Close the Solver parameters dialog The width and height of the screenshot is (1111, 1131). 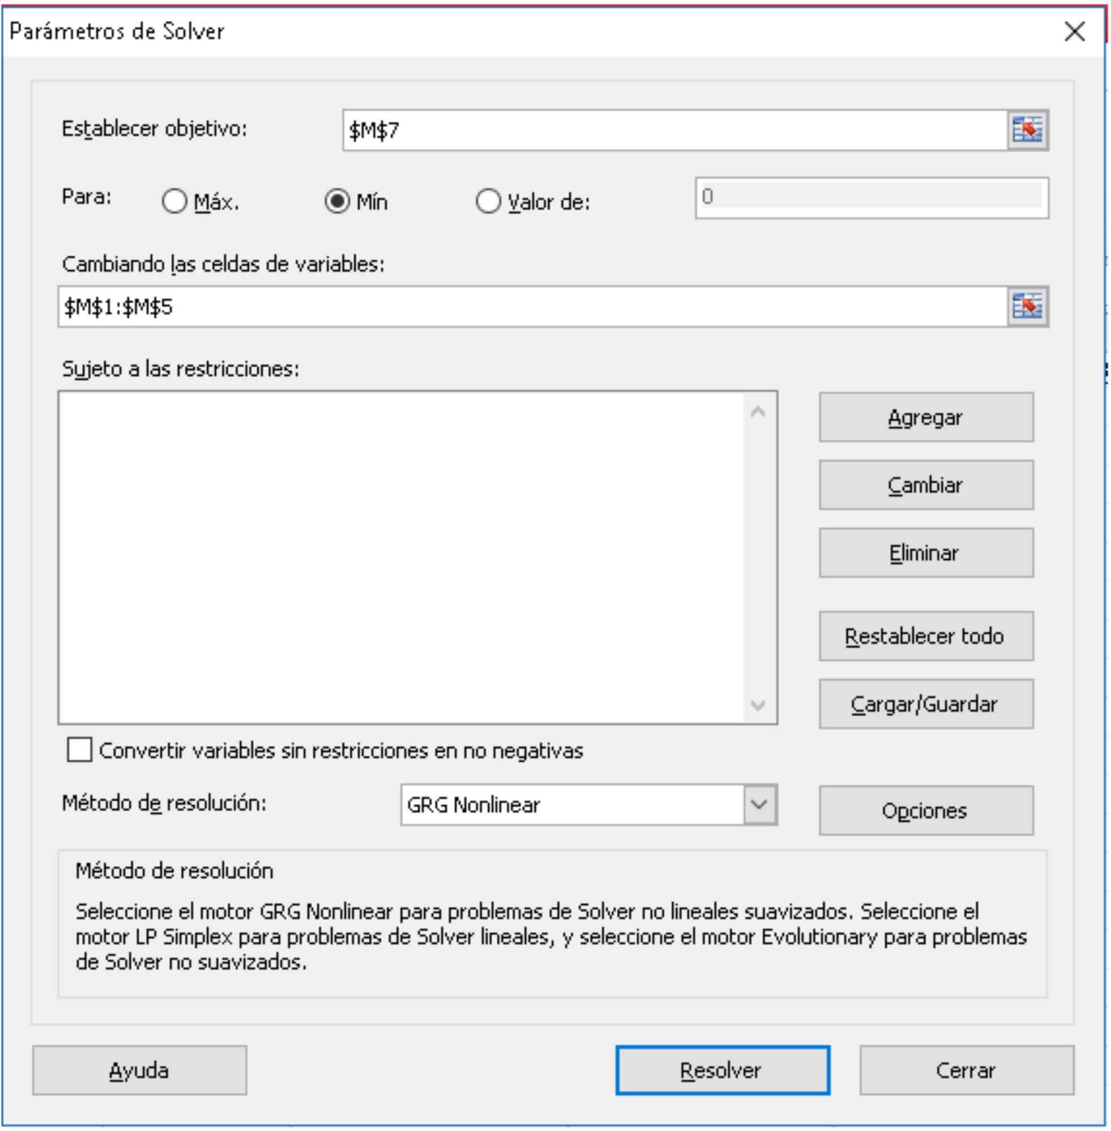(x=1074, y=32)
